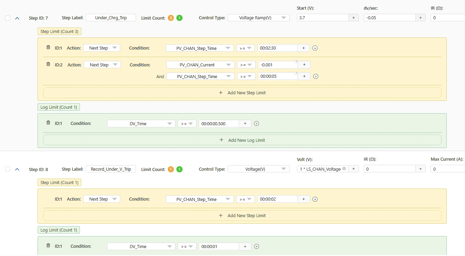Delete step limit ID:1 in Step 7

pos(48,48)
